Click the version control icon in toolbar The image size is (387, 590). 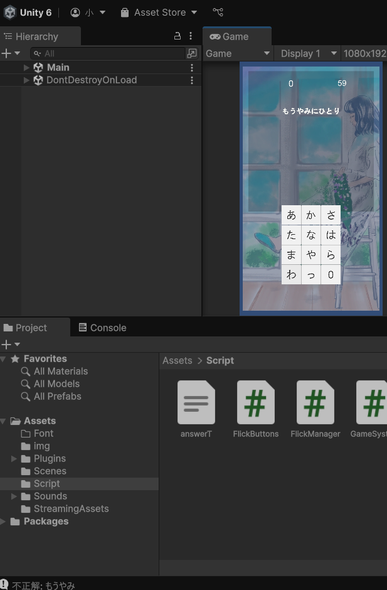(x=218, y=12)
